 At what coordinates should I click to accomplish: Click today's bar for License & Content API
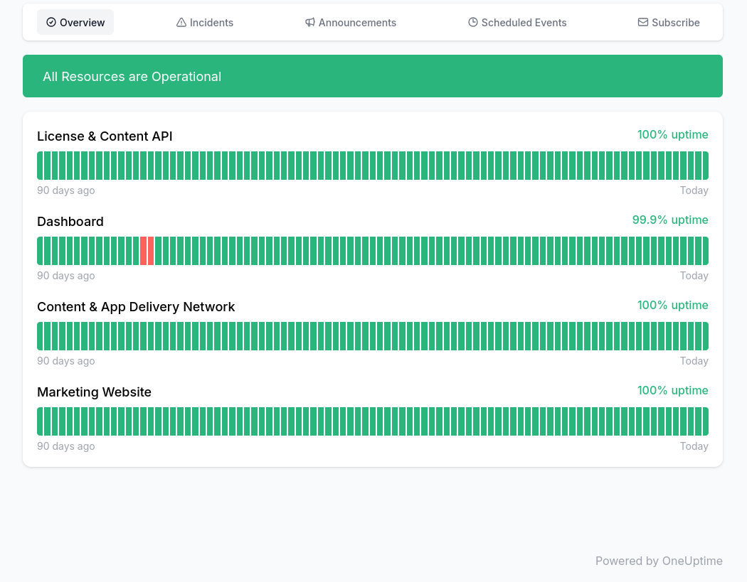705,166
